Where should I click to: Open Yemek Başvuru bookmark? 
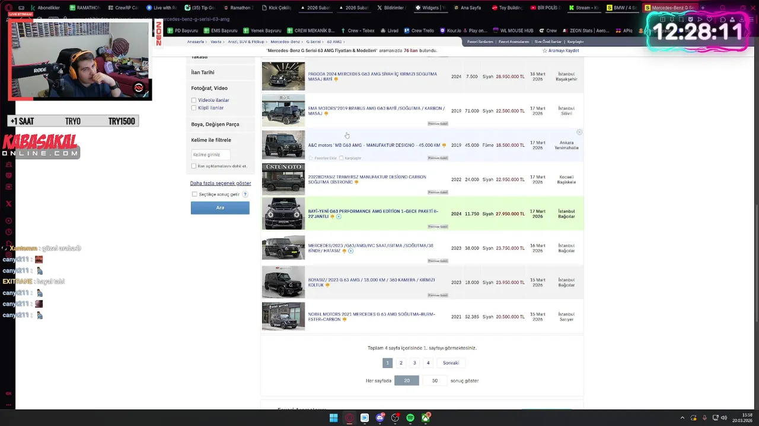click(x=262, y=31)
